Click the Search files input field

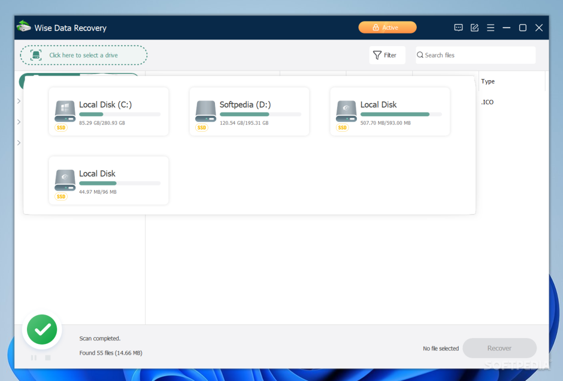(x=476, y=55)
